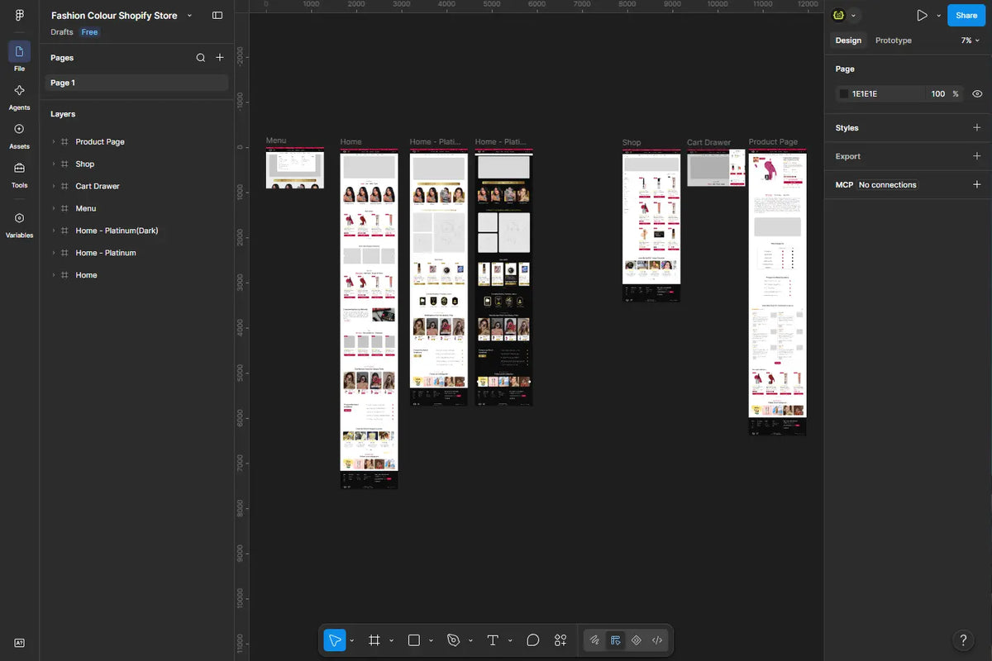Viewport: 992px width, 661px height.
Task: Toggle the sidebar collapse panel icon
Action: tap(217, 16)
